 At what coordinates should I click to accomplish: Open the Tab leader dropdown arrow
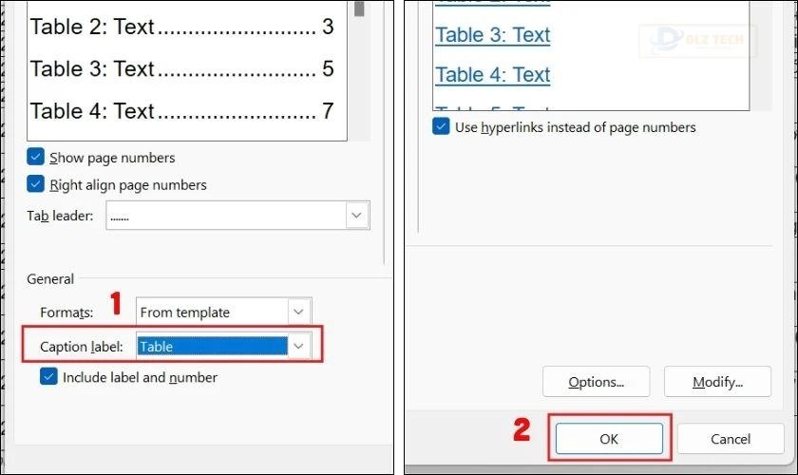click(357, 216)
